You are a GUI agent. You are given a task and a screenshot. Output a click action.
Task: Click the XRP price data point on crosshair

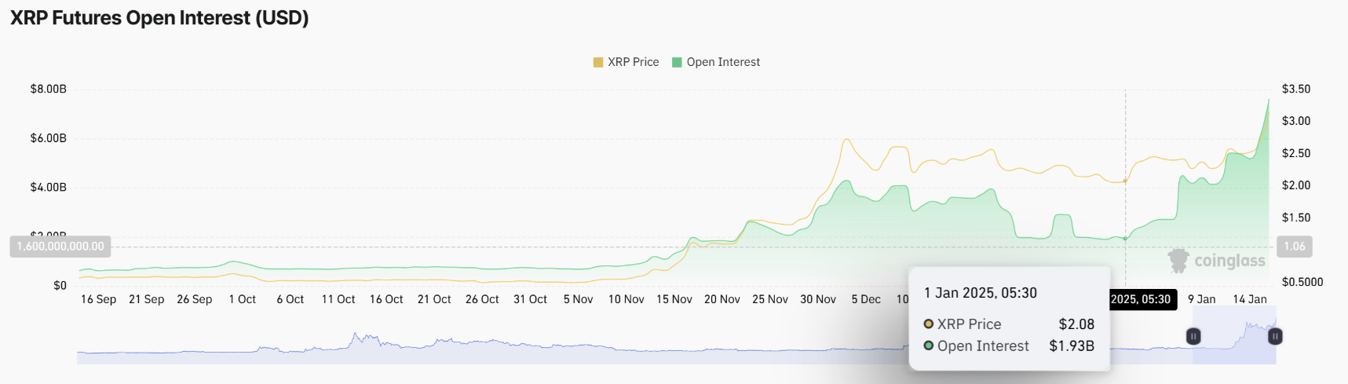pos(1125,181)
